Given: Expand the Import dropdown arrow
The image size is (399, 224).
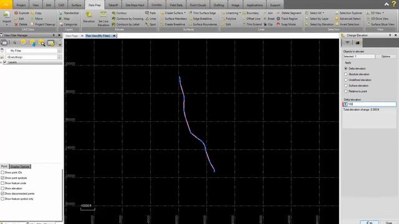Looking at the screenshot, I should pos(7,24).
